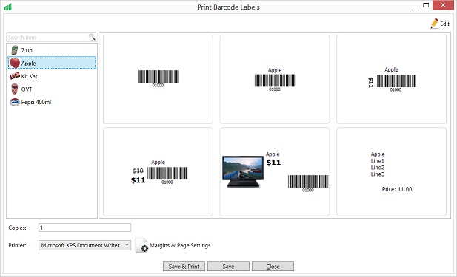Choose the Line1 Line2 Line3 text template
The image size is (457, 277).
click(391, 172)
